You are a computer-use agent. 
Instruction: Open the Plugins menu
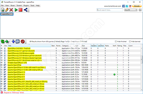pos(26,5)
